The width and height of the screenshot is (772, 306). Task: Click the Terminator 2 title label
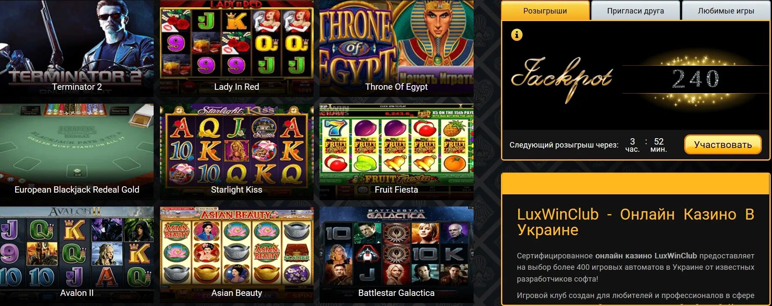[77, 87]
